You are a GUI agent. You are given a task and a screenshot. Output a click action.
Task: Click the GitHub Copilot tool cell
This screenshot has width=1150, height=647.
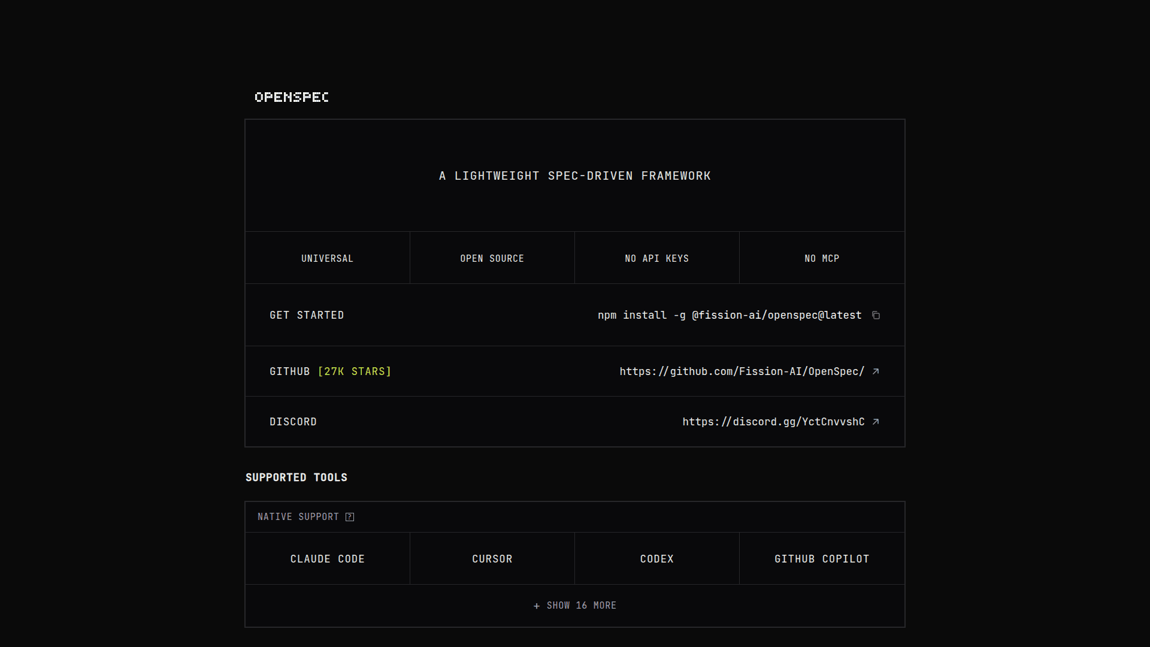coord(822,559)
